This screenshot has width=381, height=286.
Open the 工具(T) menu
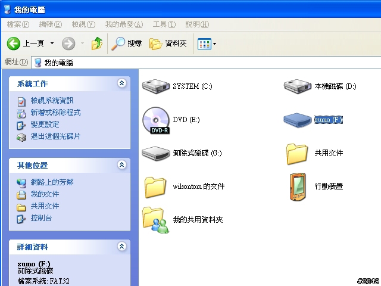[x=164, y=24]
